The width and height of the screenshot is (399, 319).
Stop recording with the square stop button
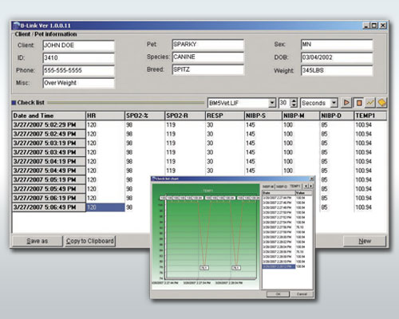[359, 103]
